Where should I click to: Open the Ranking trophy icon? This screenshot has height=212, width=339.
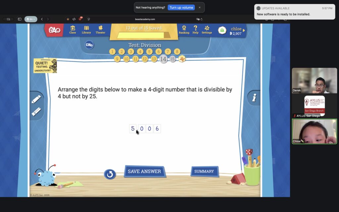(x=184, y=29)
